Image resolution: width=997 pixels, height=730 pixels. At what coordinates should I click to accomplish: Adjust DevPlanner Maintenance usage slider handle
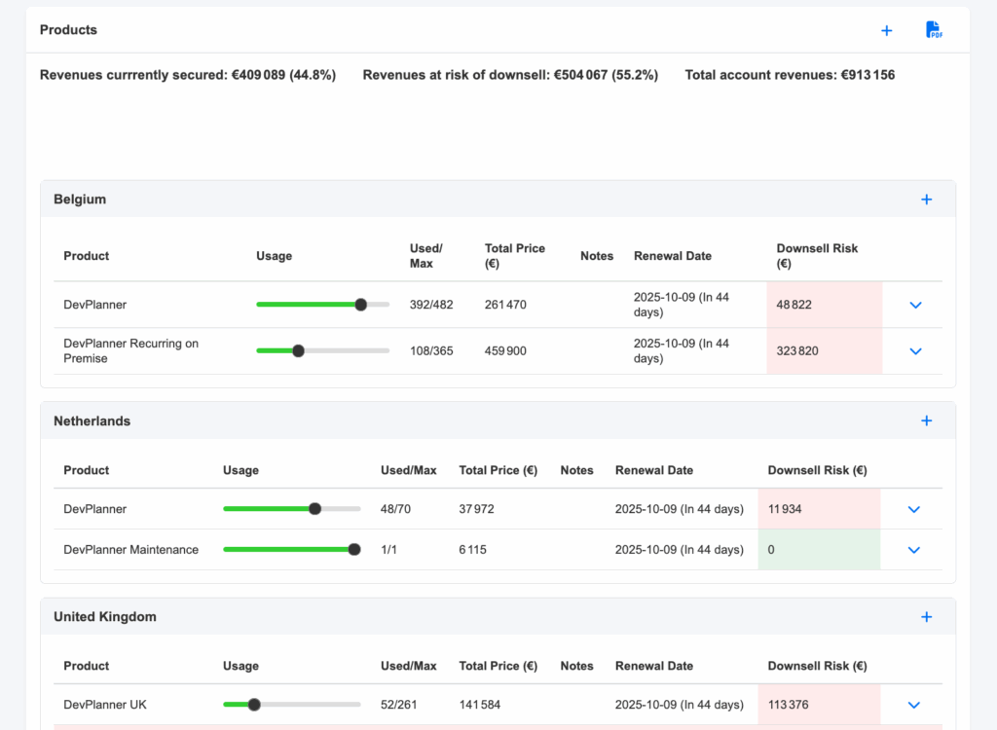(x=354, y=549)
